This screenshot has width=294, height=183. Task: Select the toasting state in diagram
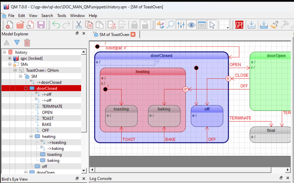pyautogui.click(x=121, y=116)
